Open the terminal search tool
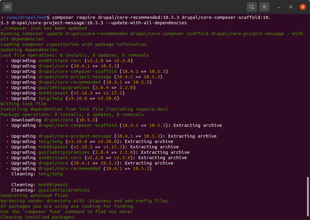The image size is (310, 220). click(251, 7)
